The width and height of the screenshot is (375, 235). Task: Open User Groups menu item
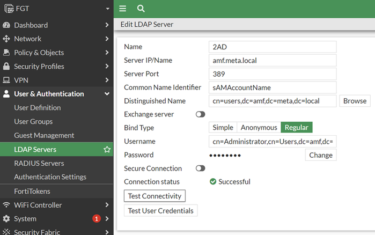coord(33,122)
